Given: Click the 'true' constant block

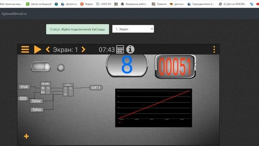Looking at the screenshot, I should pyautogui.click(x=24, y=87).
